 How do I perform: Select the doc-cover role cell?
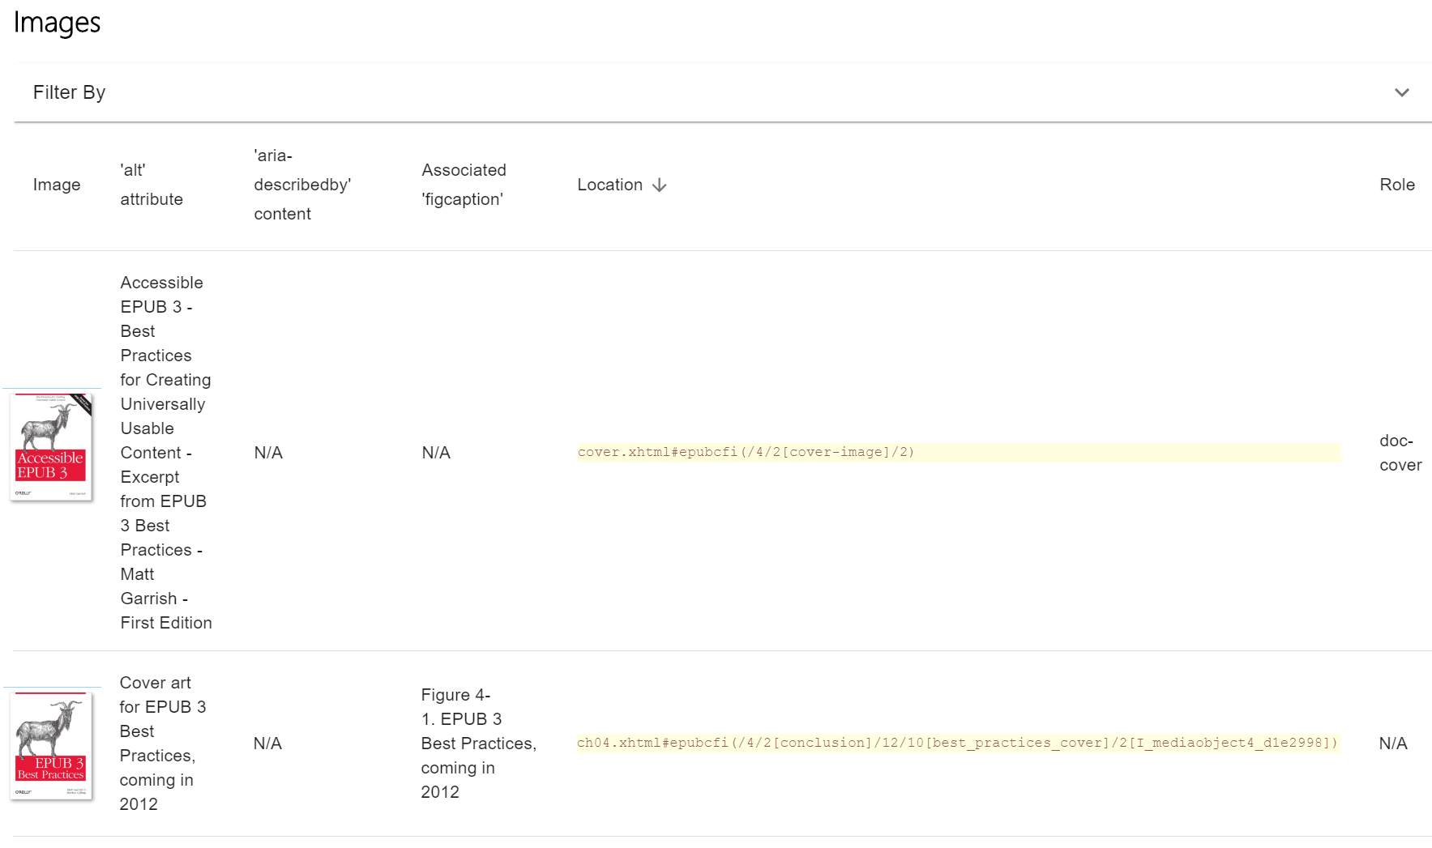tap(1400, 453)
